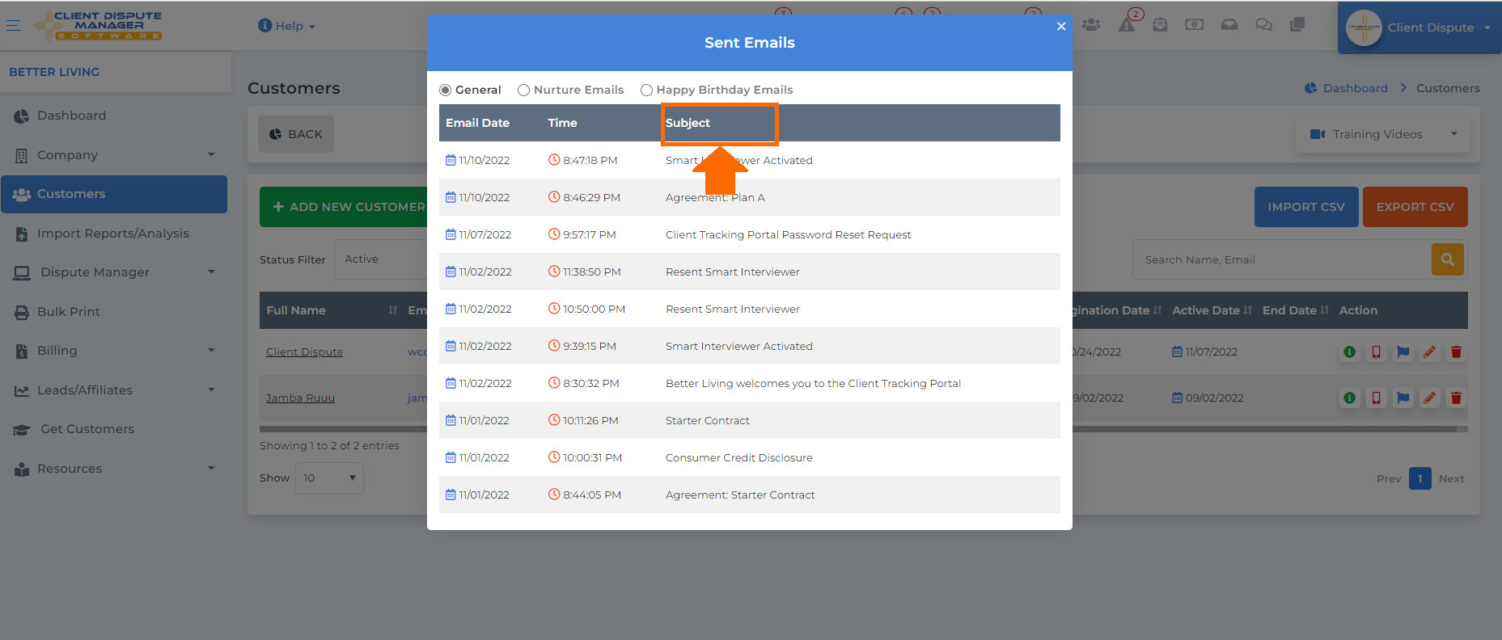Click the BACK button

[x=296, y=134]
